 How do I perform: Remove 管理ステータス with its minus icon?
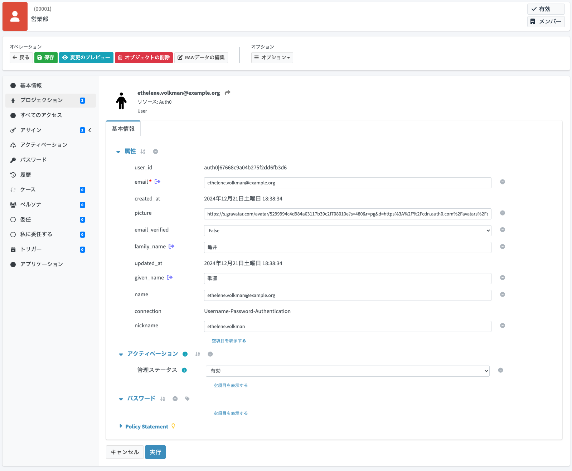coord(501,370)
